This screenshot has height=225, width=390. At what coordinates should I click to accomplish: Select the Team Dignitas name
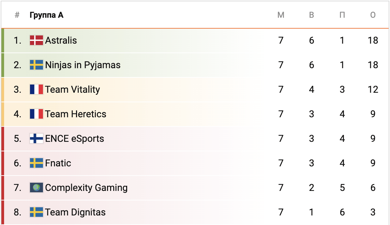coord(75,212)
